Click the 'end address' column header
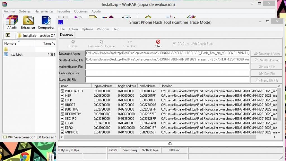Image resolution: width=286 pixels, height=161 pixels. tap(148, 86)
